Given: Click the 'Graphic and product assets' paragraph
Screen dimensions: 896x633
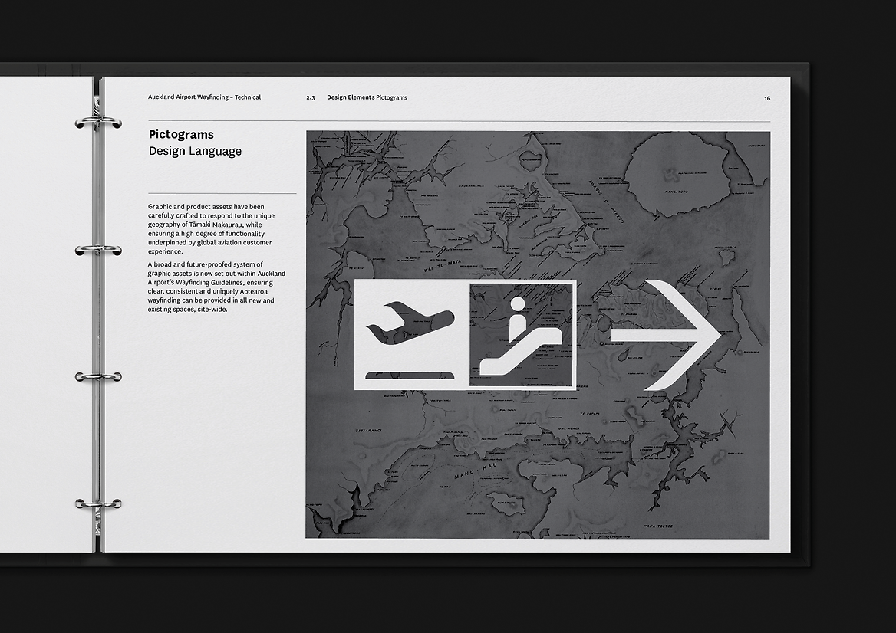Looking at the screenshot, I should 211,229.
